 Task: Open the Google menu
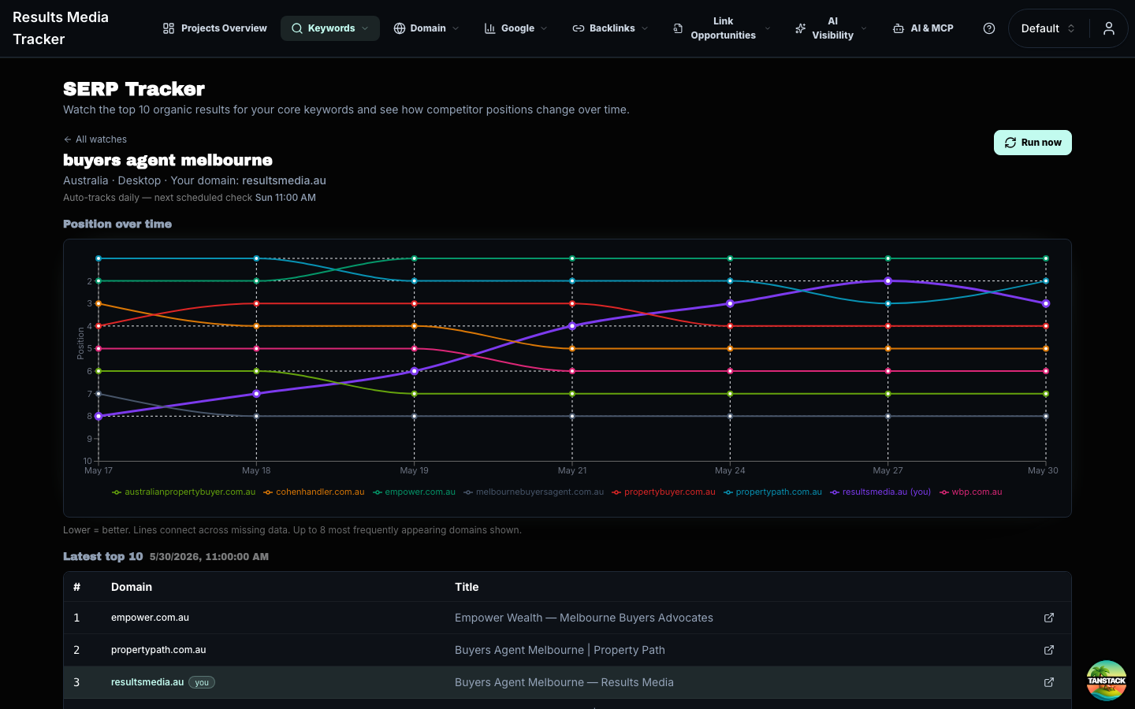516,28
